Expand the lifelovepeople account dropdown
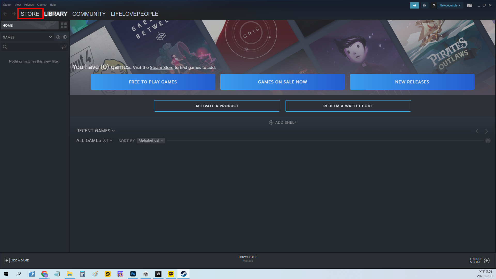 (450, 5)
